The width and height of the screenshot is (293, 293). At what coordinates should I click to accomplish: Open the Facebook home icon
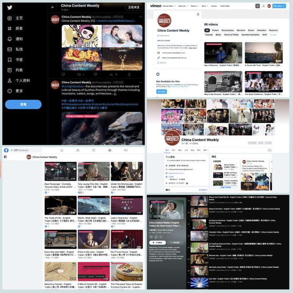[x=62, y=150]
